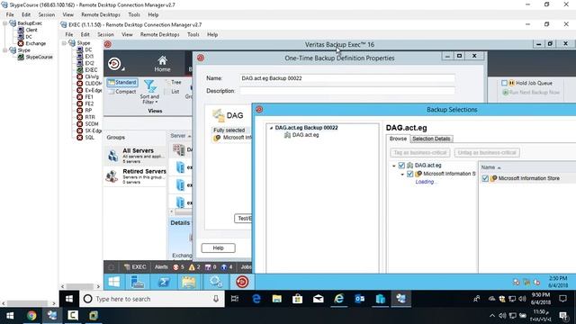The image size is (576, 324).
Task: Click Type here to search box
Action: pyautogui.click(x=152, y=299)
